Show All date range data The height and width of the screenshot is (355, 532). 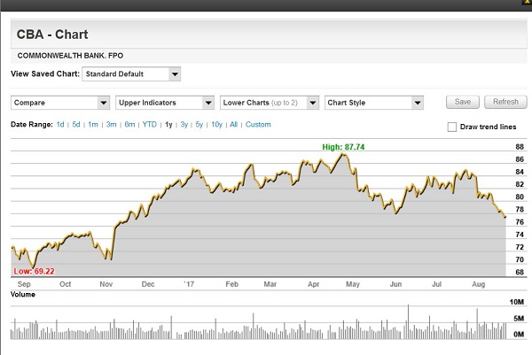point(234,125)
